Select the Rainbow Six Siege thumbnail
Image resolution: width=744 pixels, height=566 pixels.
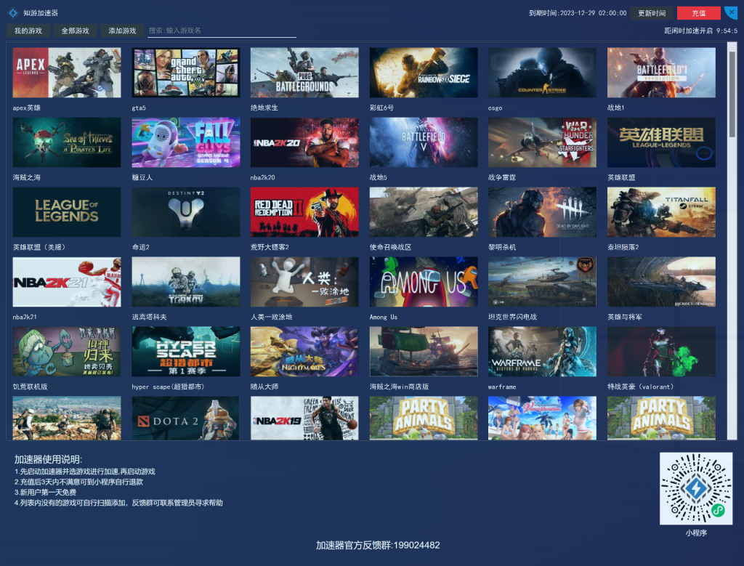pyautogui.click(x=424, y=73)
